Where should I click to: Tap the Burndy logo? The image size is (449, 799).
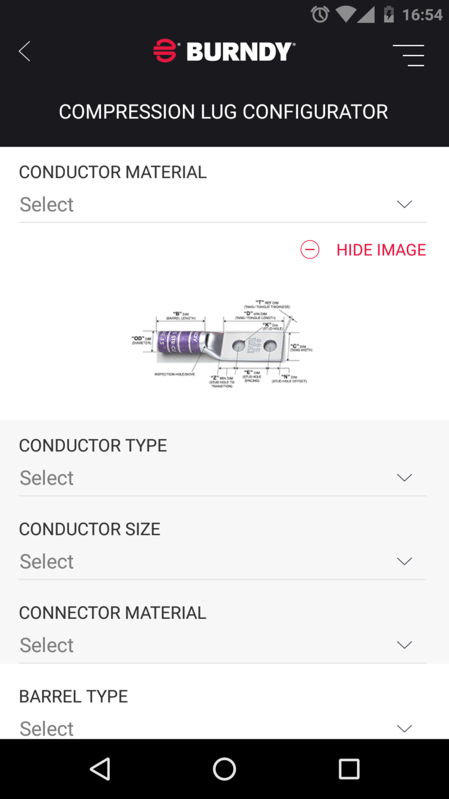tap(224, 52)
